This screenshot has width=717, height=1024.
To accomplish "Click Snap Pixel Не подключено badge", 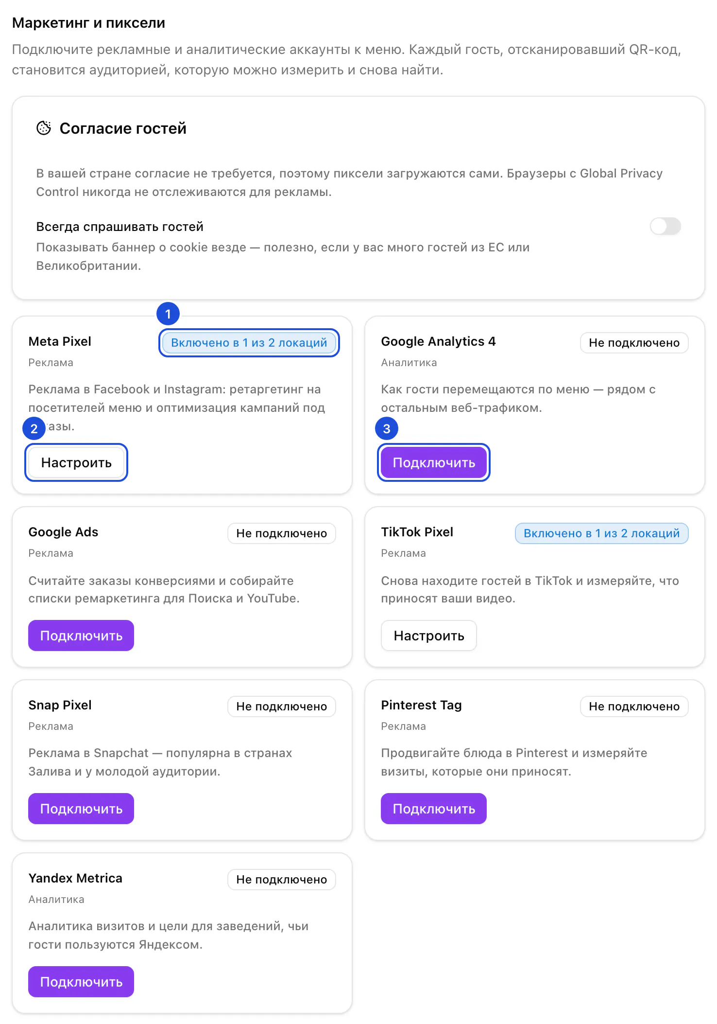I will [x=282, y=706].
